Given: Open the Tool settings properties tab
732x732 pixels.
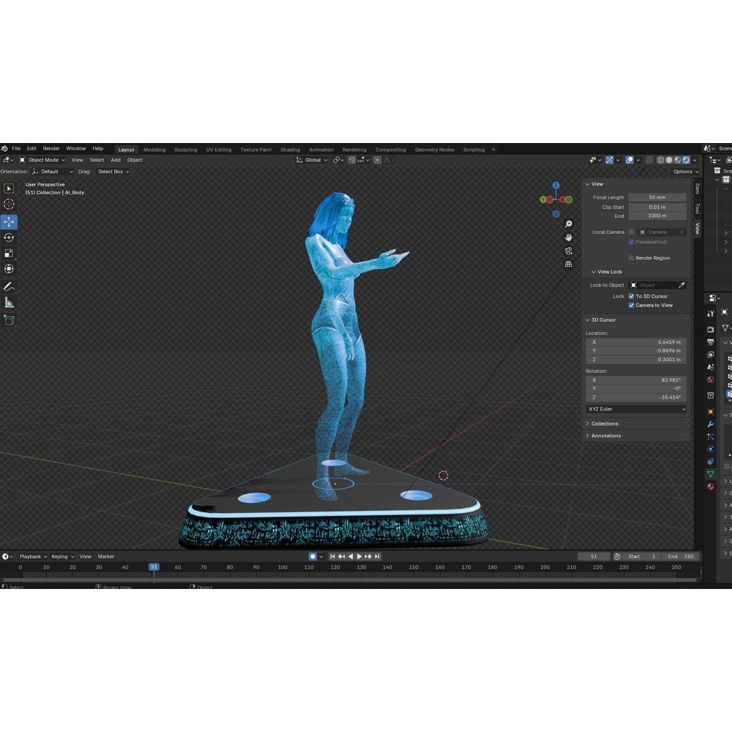Looking at the screenshot, I should 710,314.
